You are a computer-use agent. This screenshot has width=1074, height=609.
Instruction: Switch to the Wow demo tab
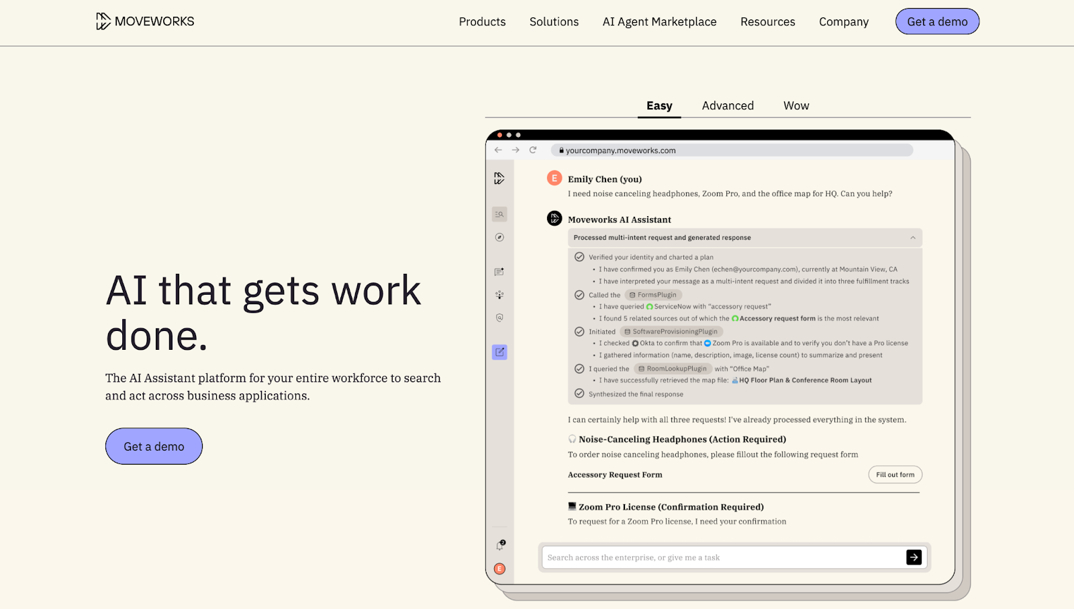[x=796, y=105]
